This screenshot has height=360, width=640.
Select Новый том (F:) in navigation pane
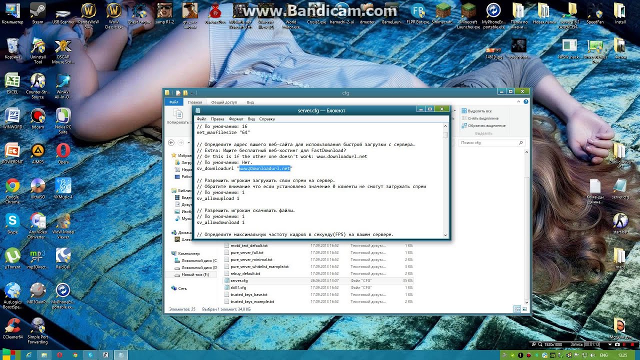pyautogui.click(x=195, y=274)
